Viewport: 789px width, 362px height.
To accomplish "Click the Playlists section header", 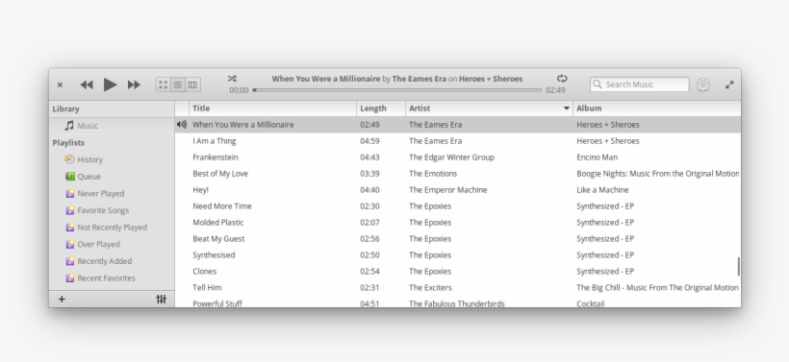I will [68, 143].
